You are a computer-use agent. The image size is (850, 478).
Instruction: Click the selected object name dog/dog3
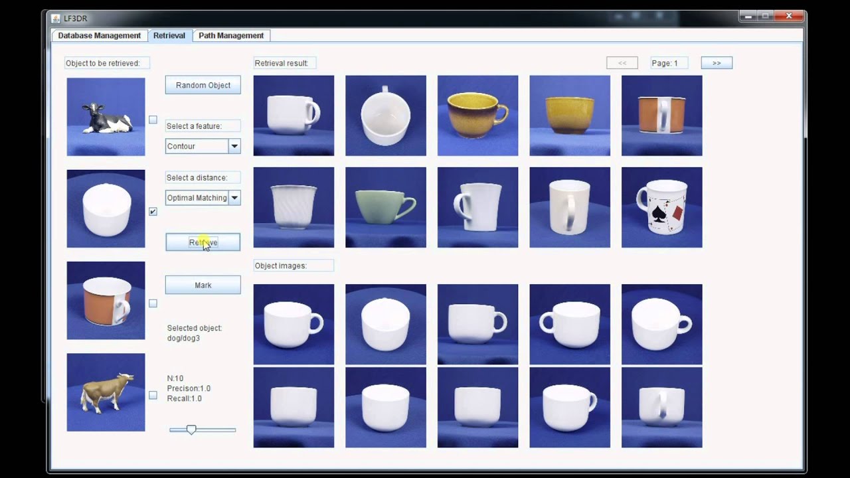(x=183, y=338)
